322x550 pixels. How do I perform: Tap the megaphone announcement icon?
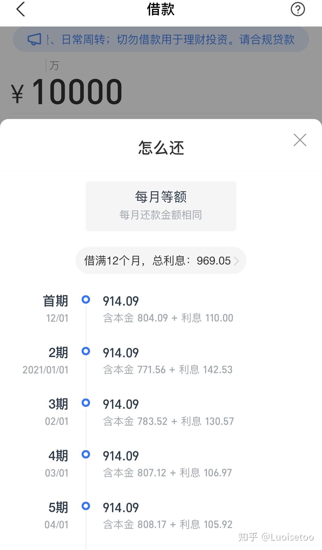point(34,39)
